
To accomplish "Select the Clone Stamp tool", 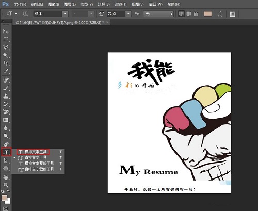I will coord(6,96).
